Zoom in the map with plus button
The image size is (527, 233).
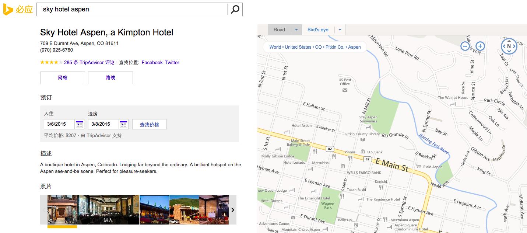click(x=480, y=46)
